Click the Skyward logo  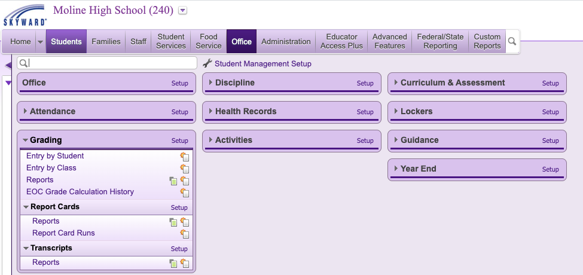coord(25,15)
